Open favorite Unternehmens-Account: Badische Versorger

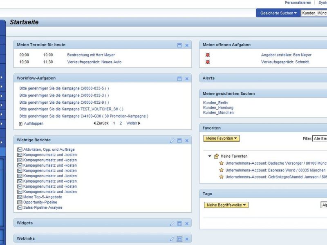(x=276, y=163)
